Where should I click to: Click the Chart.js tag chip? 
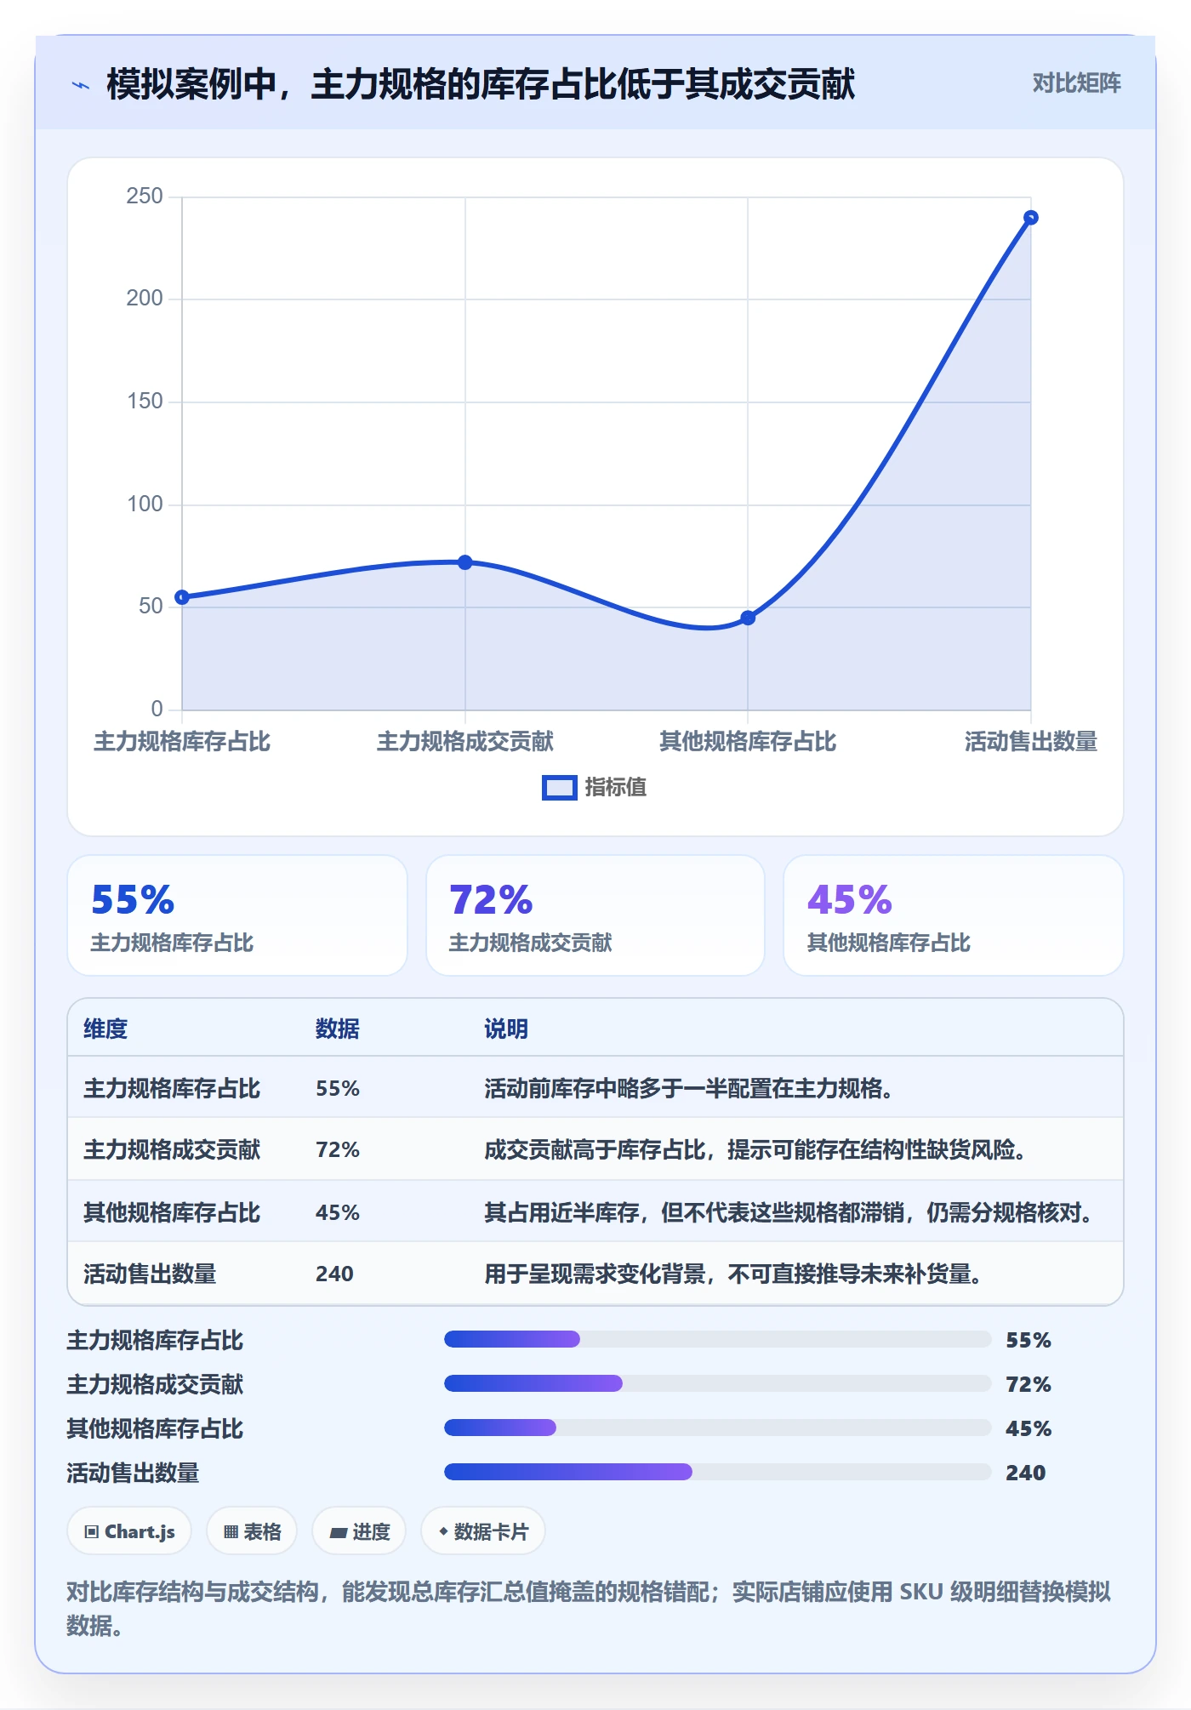(x=129, y=1531)
